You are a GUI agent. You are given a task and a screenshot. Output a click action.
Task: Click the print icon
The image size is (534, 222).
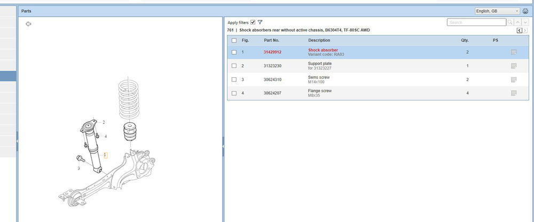(x=525, y=11)
